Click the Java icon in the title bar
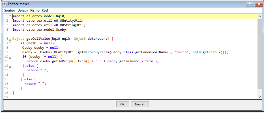 (5, 4)
